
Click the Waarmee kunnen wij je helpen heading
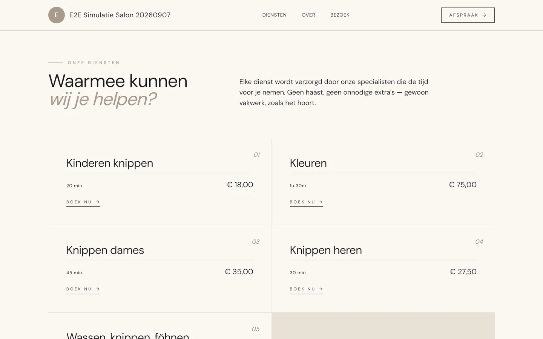click(x=118, y=90)
